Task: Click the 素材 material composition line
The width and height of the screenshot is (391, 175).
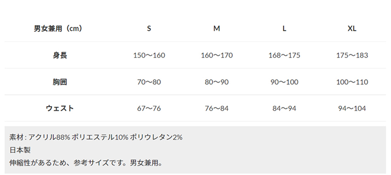Action: click(x=96, y=137)
